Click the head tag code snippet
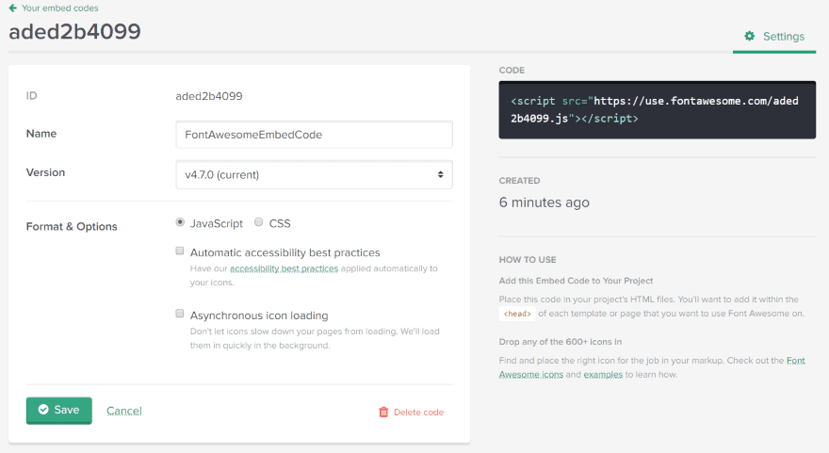The image size is (829, 453). [x=517, y=314]
